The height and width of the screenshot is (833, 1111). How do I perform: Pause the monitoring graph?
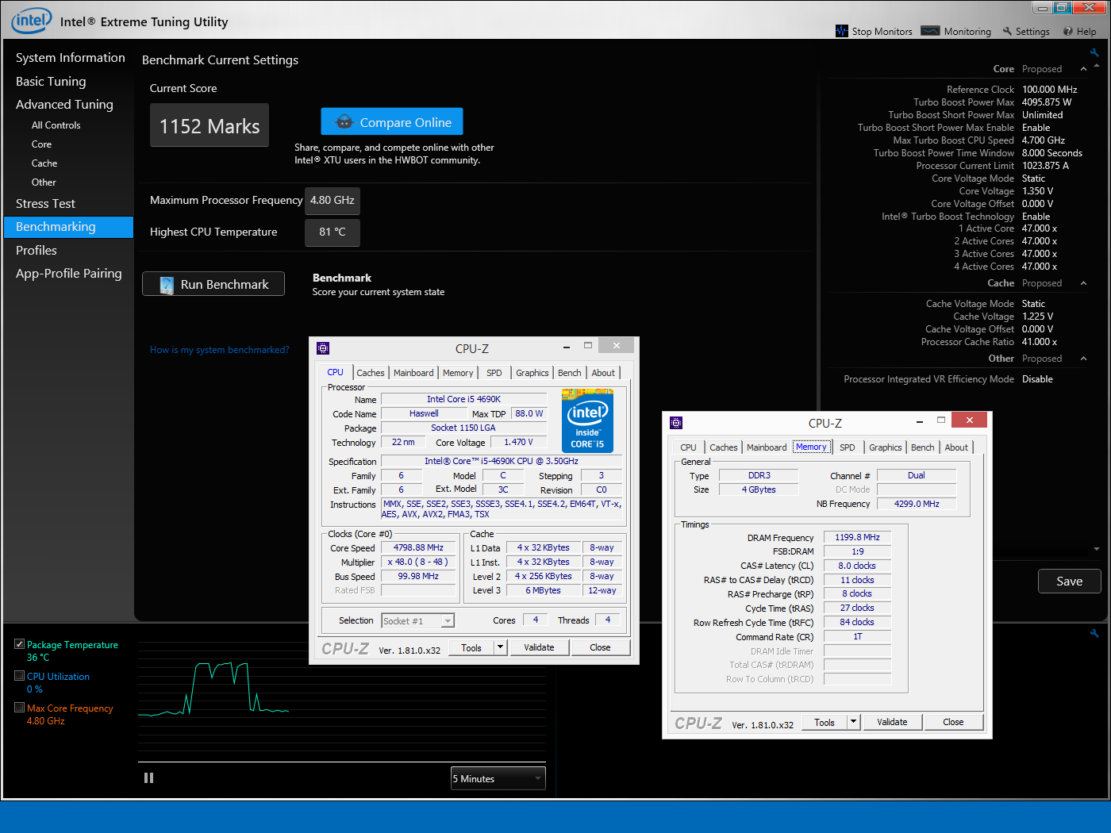(x=148, y=778)
